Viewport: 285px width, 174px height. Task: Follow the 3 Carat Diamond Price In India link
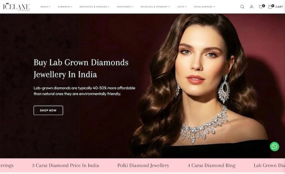pos(66,165)
